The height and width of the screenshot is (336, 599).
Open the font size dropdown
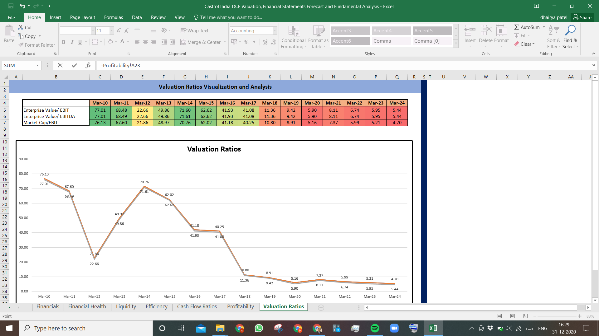(x=112, y=30)
